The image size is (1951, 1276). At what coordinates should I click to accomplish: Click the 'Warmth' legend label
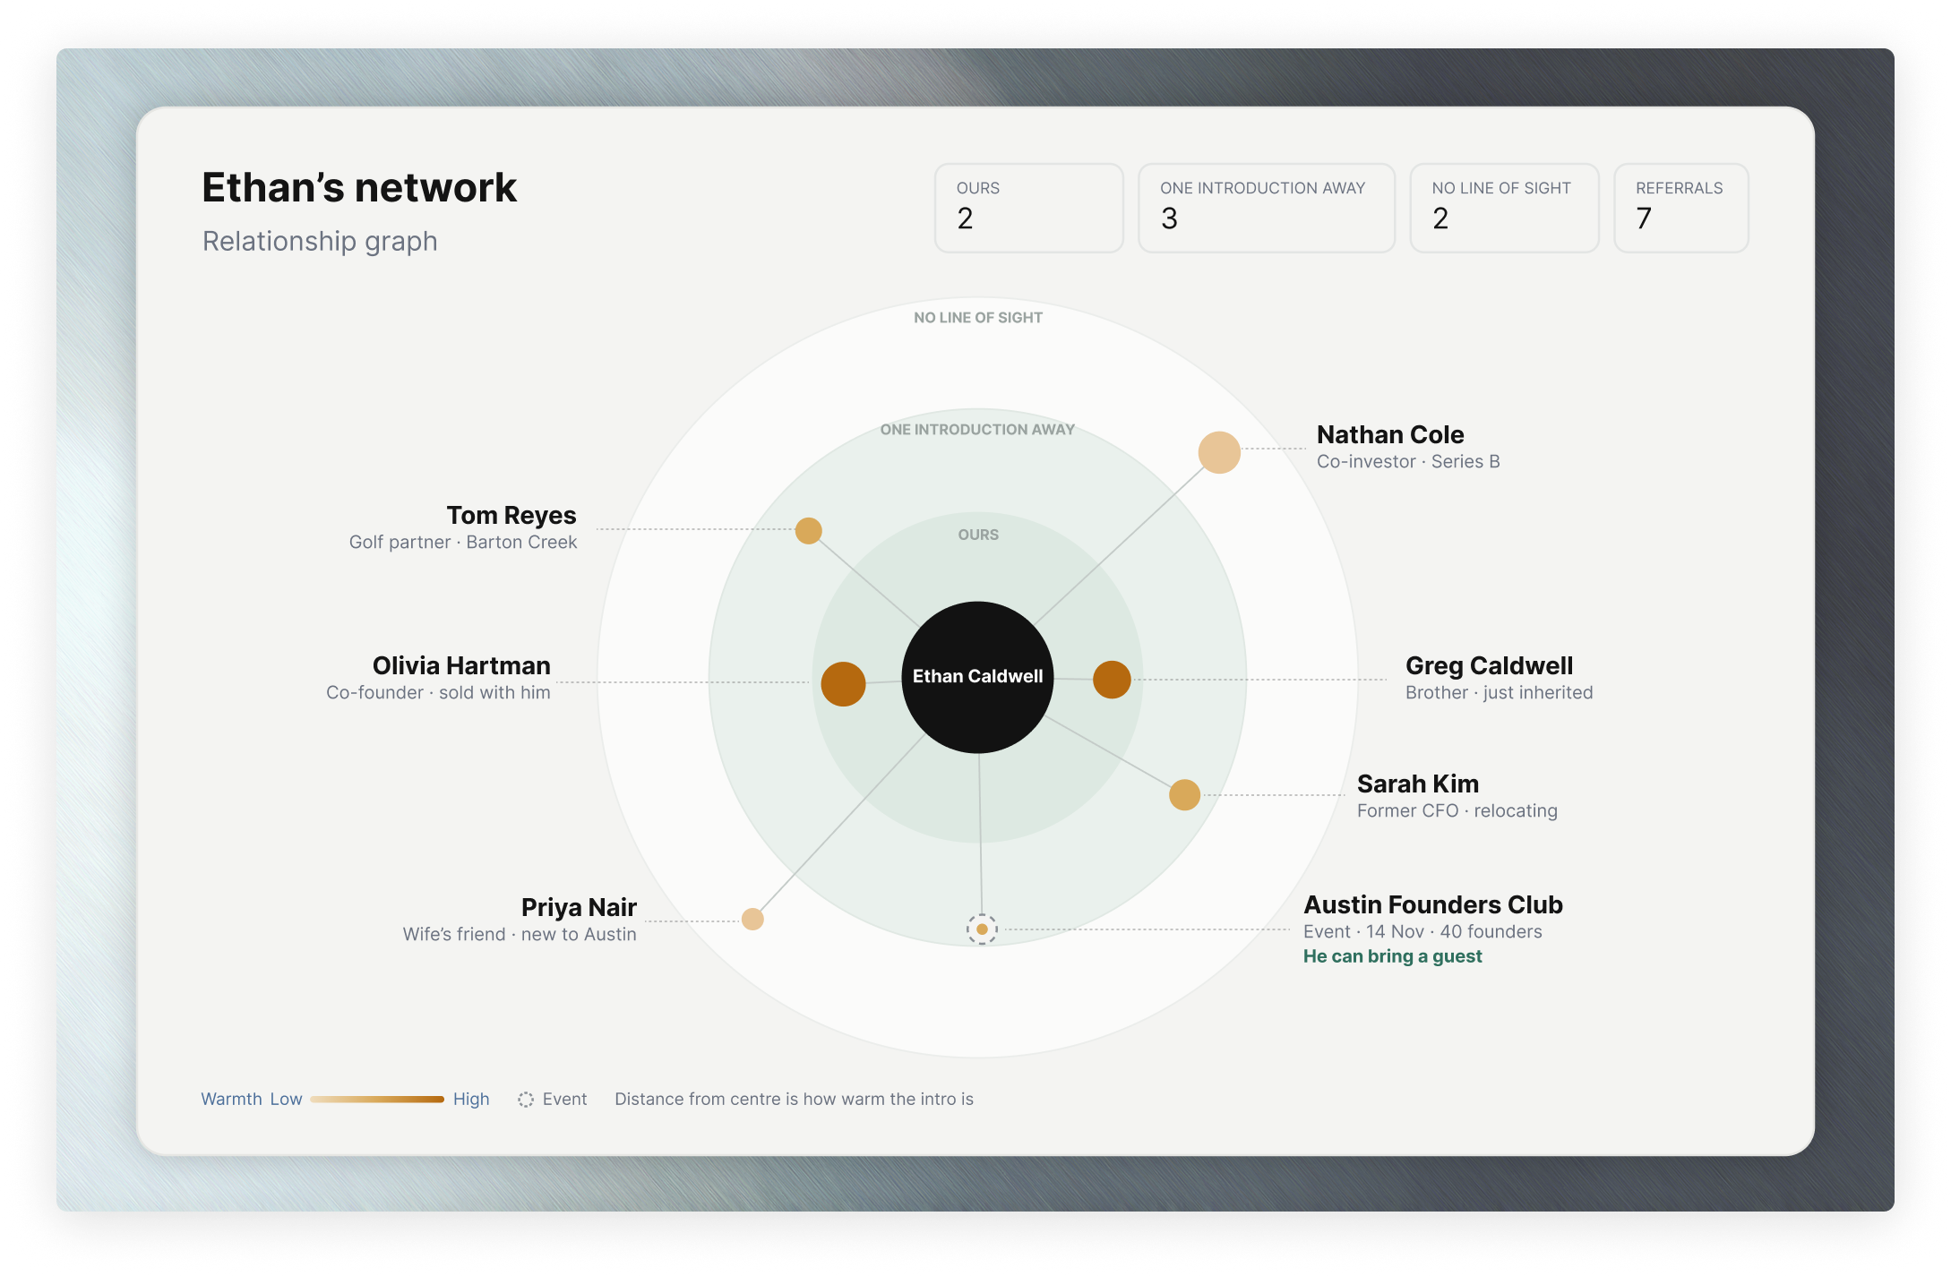tap(231, 1100)
